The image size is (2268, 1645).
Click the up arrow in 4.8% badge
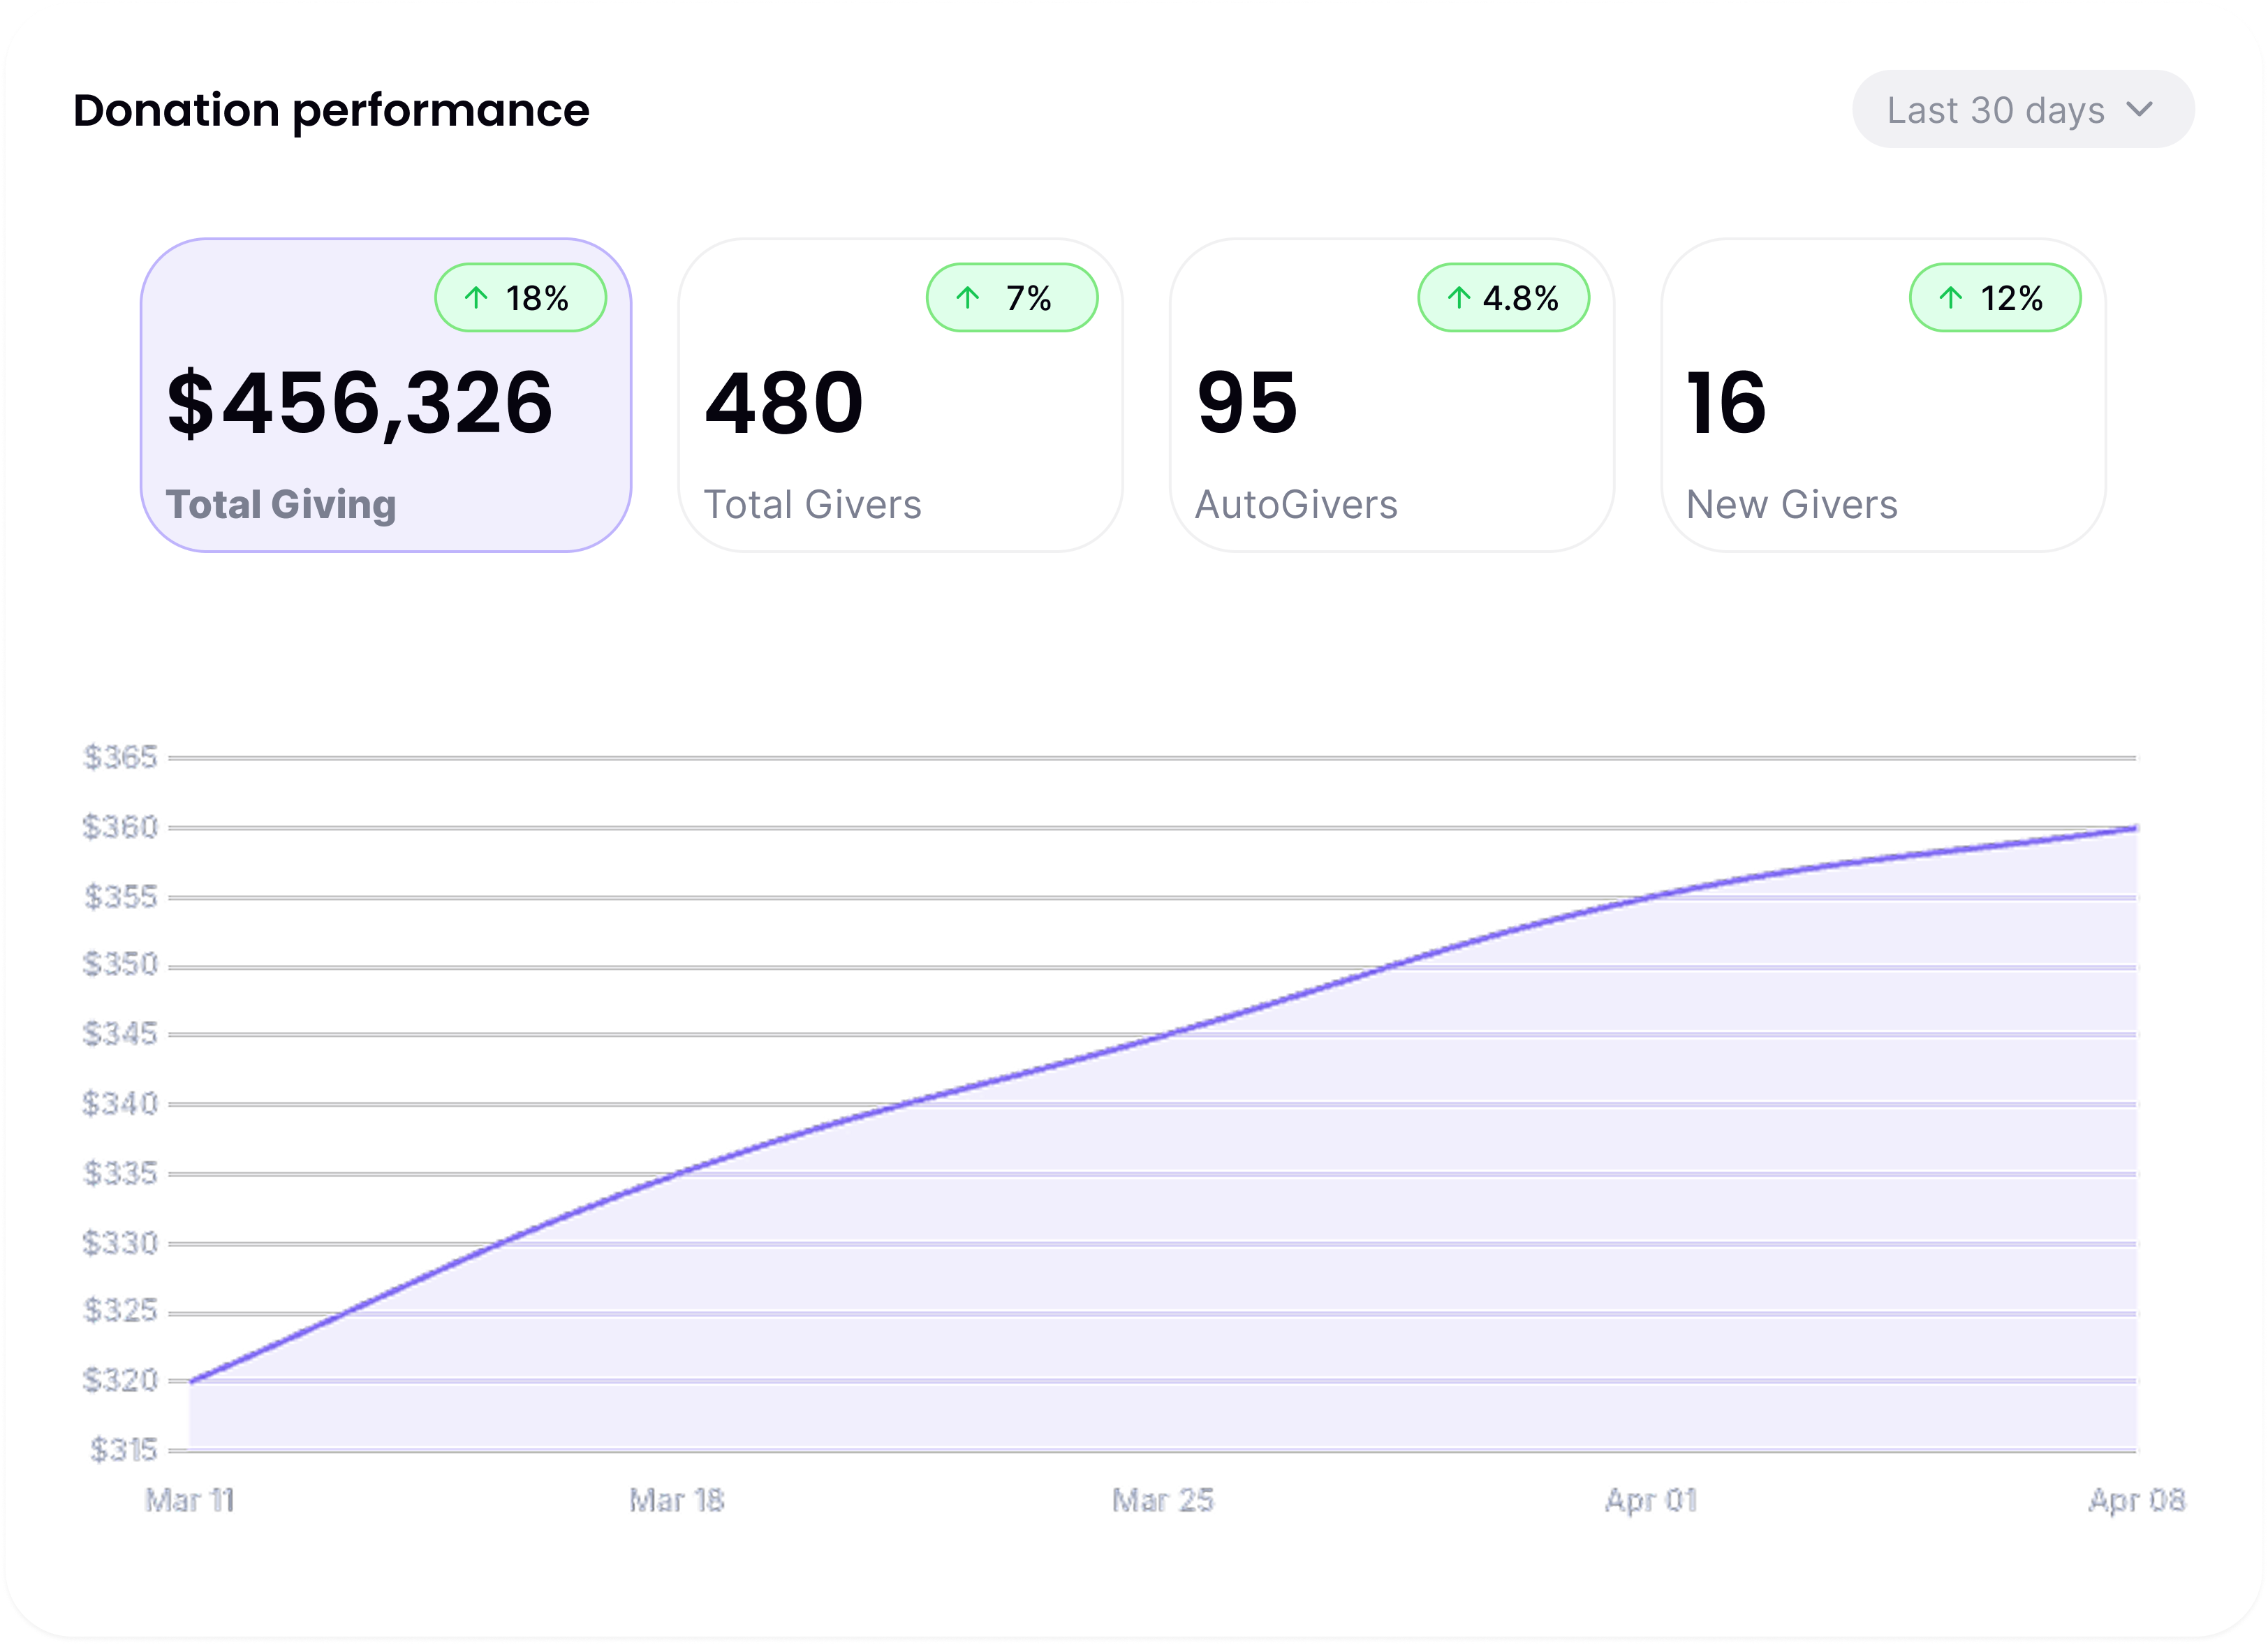[x=1459, y=297]
